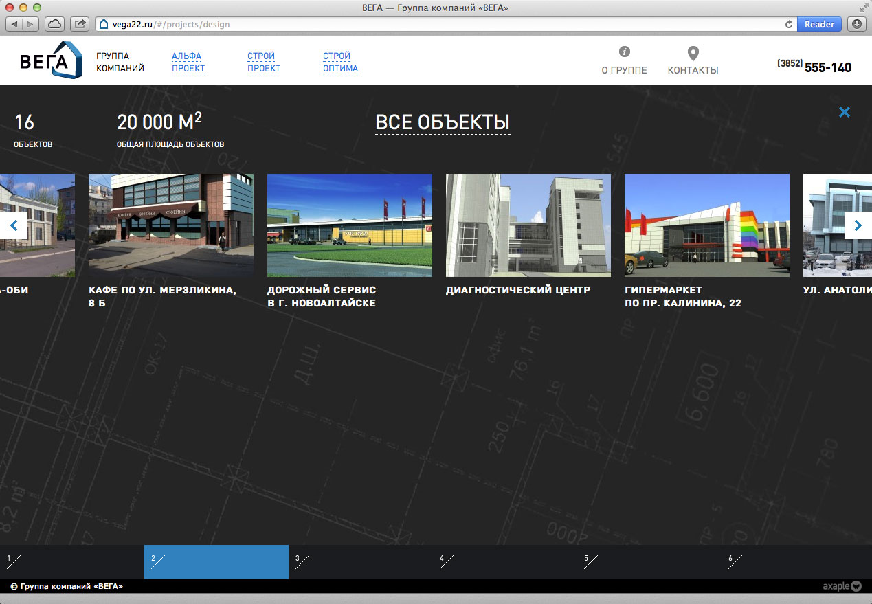The width and height of the screenshot is (872, 604).
Task: Expand the ВСЕ ОБЪЕКТЫ filter dropdown
Action: tap(442, 122)
